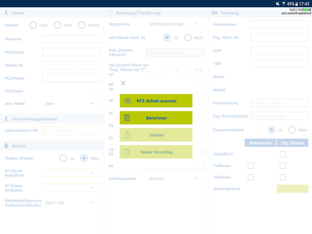Click the camera icon for KFZ-Schein scannen

tap(127, 101)
